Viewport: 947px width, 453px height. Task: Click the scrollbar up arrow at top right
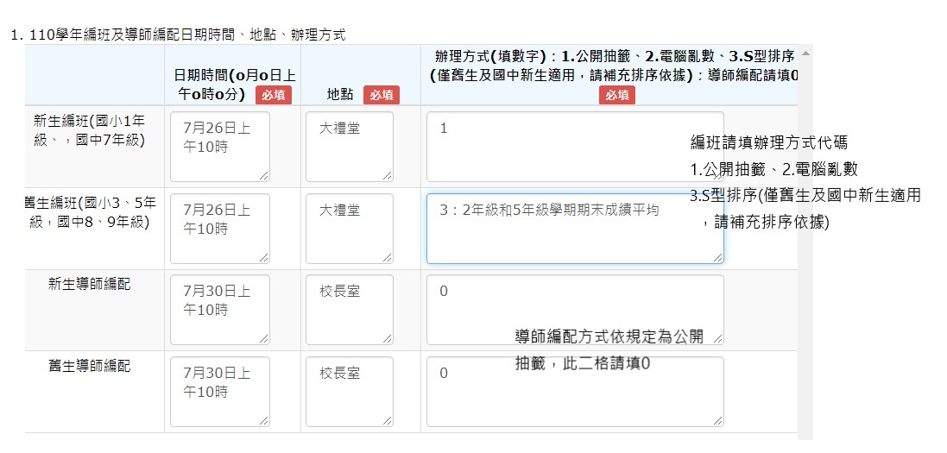pyautogui.click(x=805, y=53)
